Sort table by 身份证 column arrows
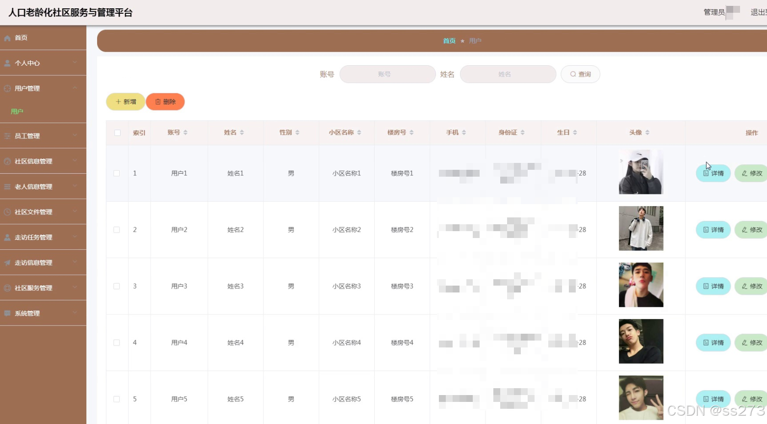Screen dimensions: 767x424 522,132
